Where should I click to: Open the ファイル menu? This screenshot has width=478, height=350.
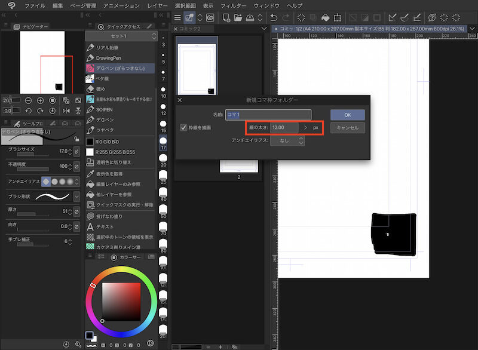[35, 5]
